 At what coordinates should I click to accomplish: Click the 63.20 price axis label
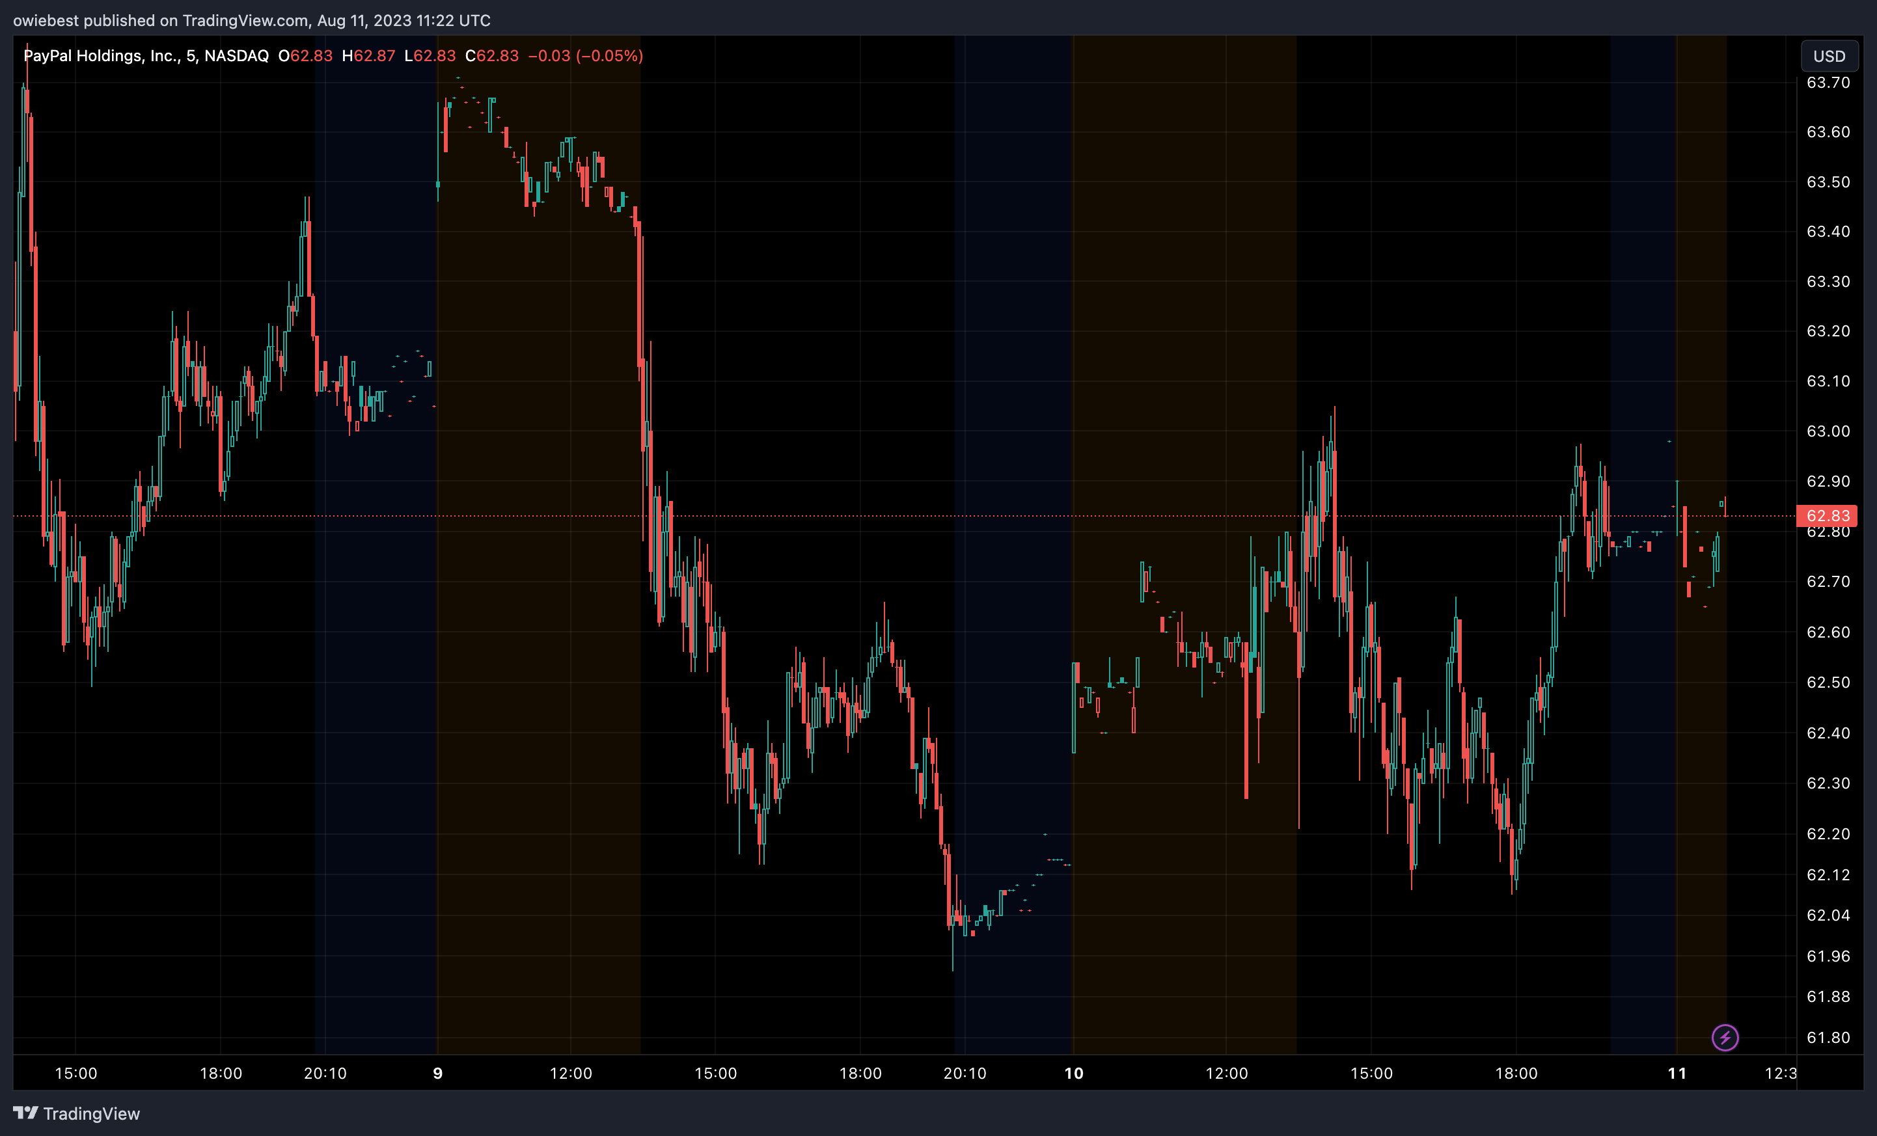[x=1828, y=331]
